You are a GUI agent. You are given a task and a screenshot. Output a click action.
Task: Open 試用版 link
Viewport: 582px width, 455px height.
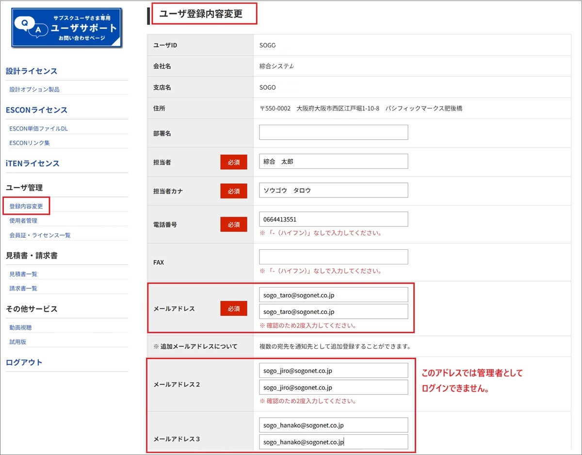[17, 342]
